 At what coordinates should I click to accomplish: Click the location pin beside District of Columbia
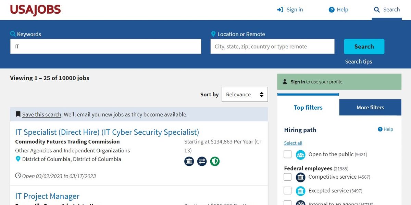[18, 159]
